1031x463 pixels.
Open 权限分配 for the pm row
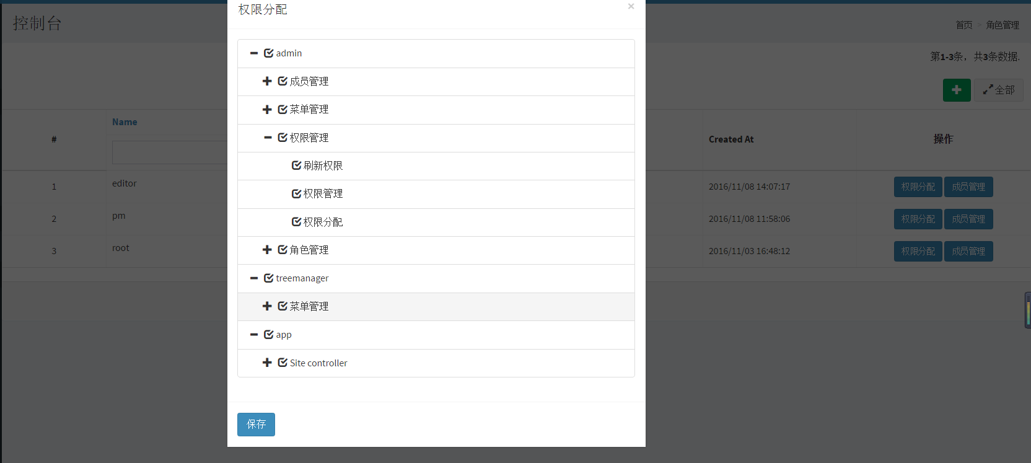pos(918,219)
